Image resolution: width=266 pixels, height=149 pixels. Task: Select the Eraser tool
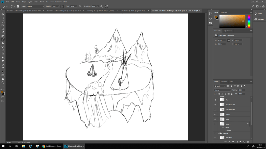click(x=3, y=50)
